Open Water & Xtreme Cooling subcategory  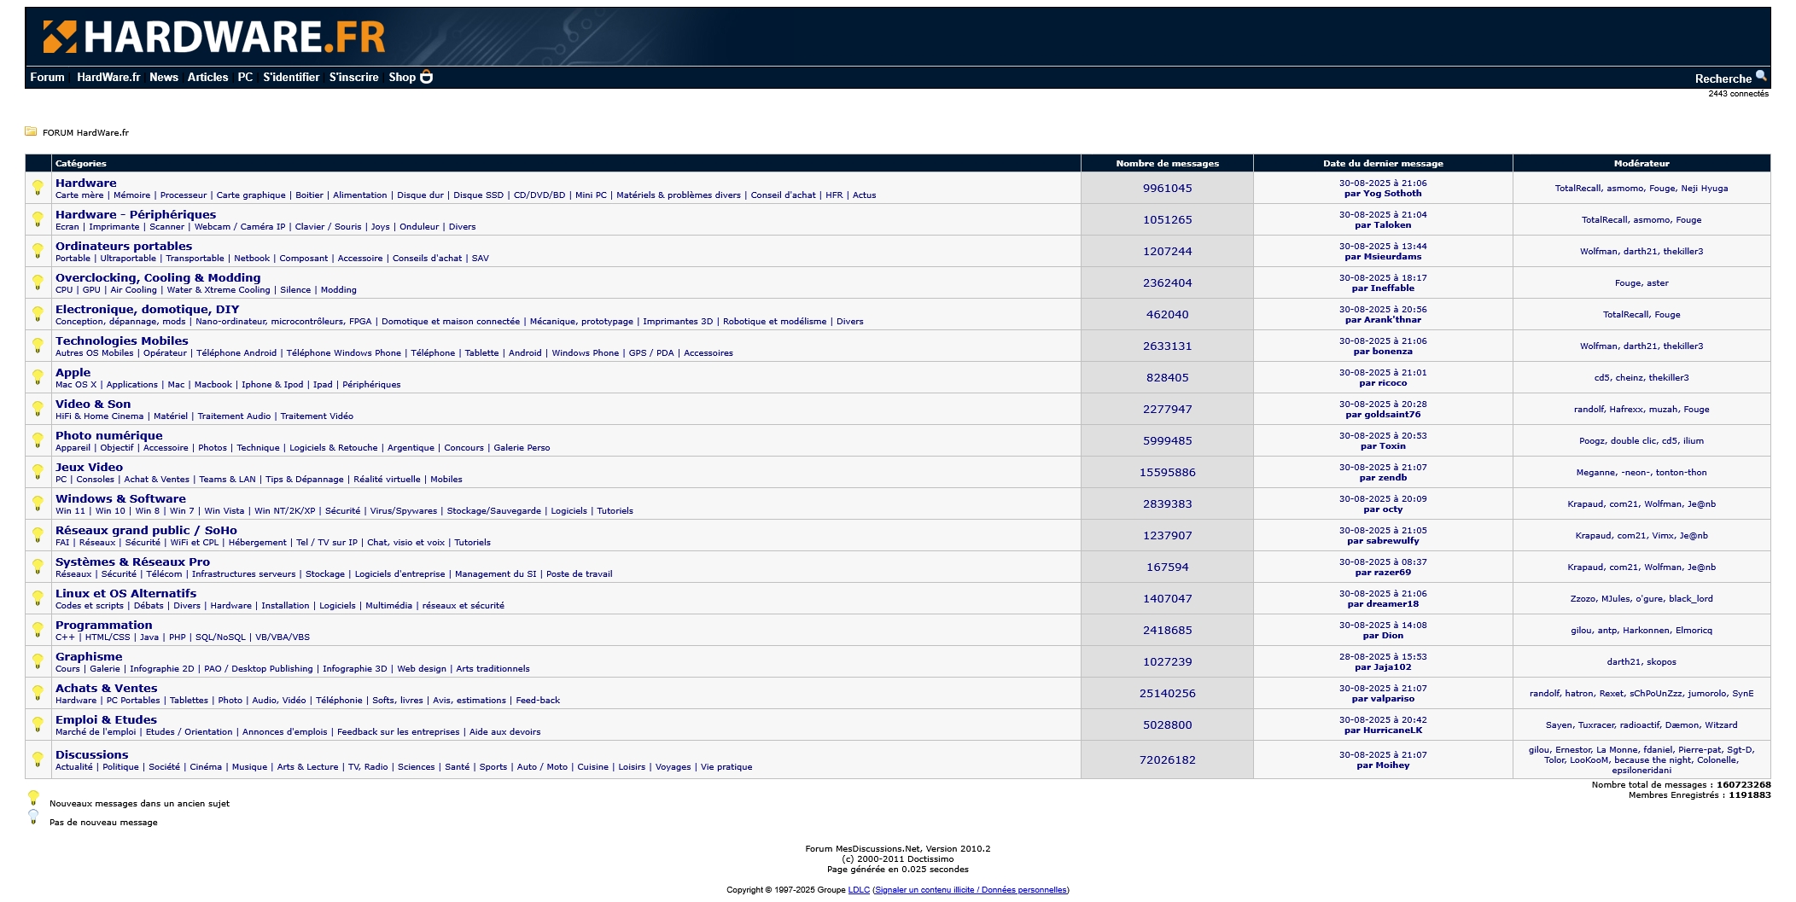[x=219, y=290]
